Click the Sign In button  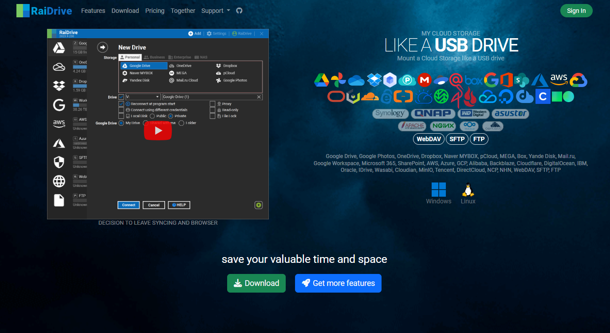tap(576, 11)
